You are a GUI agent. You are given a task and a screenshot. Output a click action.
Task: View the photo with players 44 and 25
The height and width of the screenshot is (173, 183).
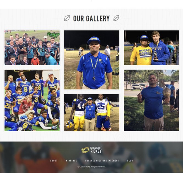92,113
